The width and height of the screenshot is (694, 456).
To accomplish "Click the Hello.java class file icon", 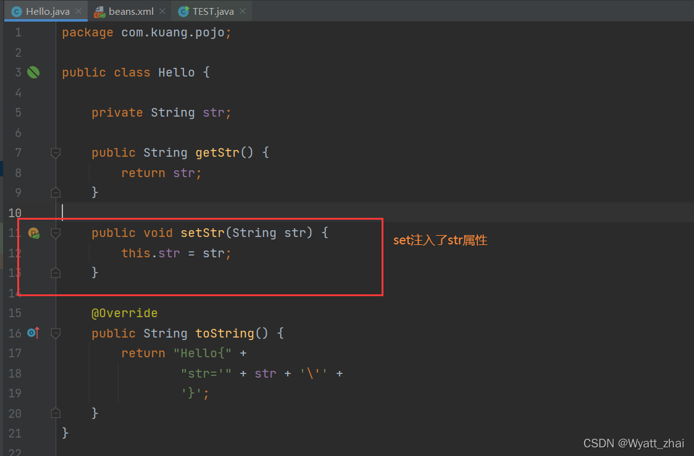I will point(17,12).
